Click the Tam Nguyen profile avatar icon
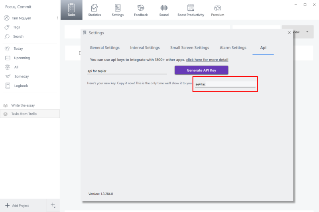Image resolution: width=319 pixels, height=212 pixels. tap(7, 18)
